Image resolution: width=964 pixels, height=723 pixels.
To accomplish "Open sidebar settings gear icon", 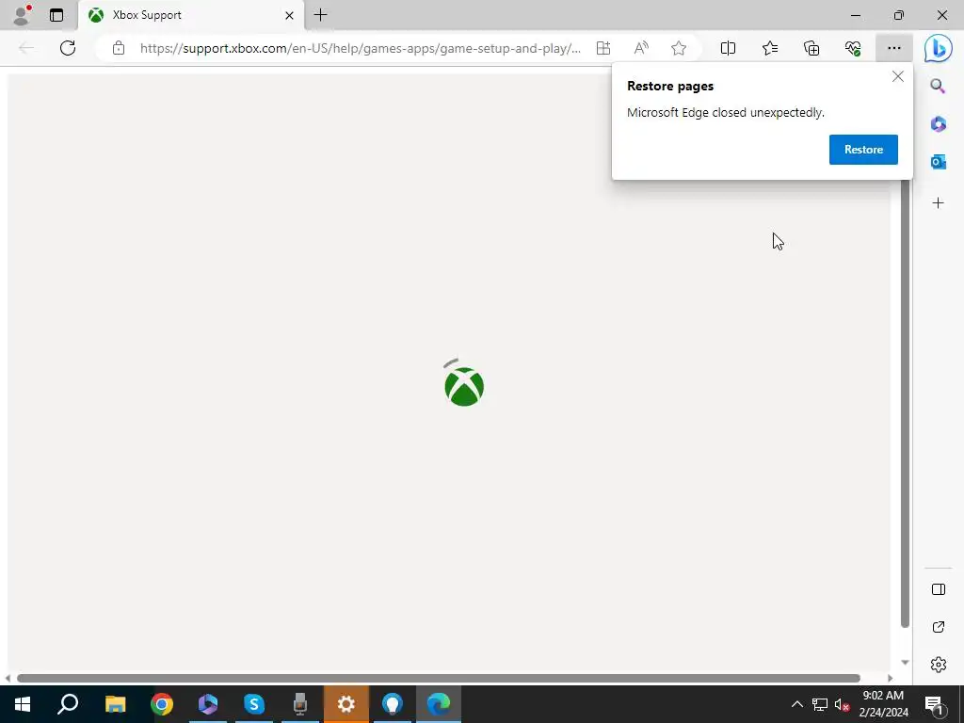I will tap(939, 665).
